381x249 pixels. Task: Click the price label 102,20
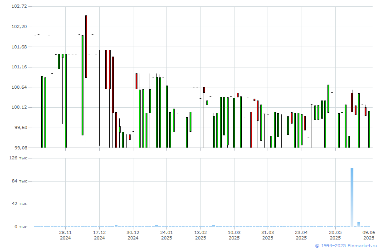pyautogui.click(x=19, y=27)
